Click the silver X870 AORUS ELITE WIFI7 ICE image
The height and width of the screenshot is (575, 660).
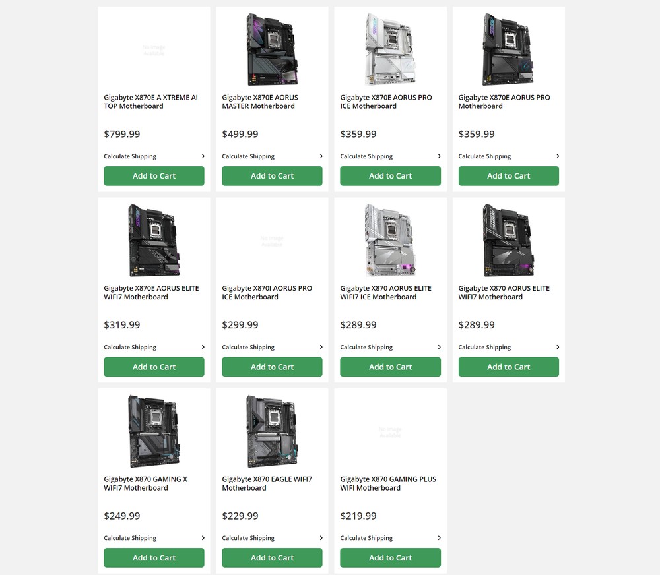coord(390,240)
